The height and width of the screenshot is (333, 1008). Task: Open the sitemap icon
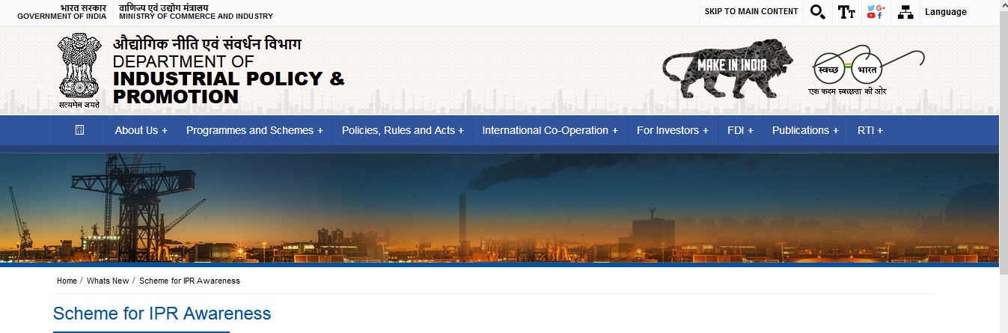pyautogui.click(x=905, y=12)
